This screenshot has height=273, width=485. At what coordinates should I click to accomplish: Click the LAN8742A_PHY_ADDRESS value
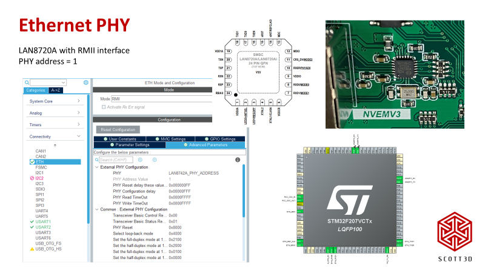pyautogui.click(x=193, y=173)
